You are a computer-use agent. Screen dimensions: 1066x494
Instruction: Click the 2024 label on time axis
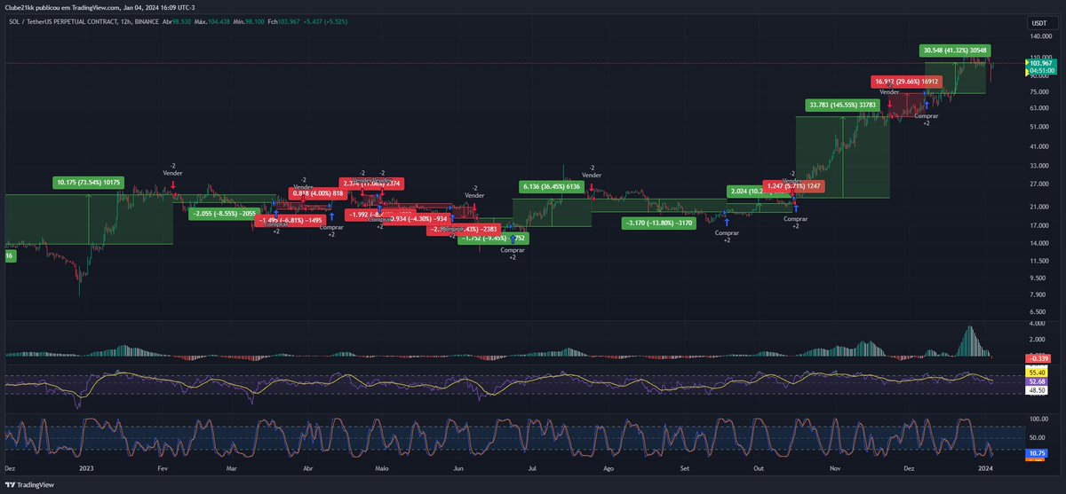[984, 467]
